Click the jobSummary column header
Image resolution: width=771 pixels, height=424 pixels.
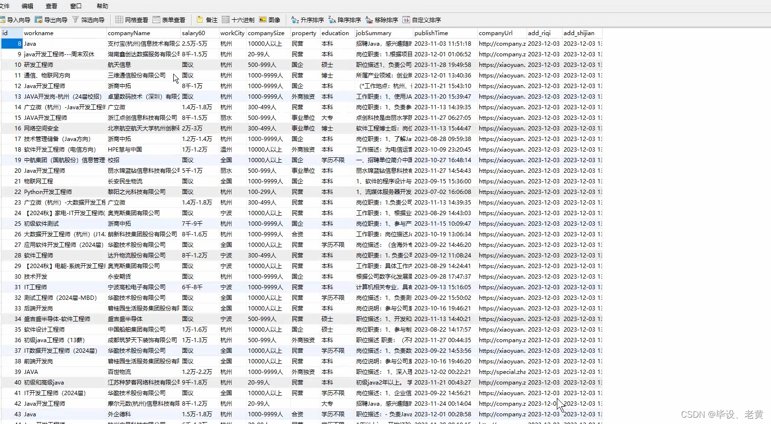point(384,33)
